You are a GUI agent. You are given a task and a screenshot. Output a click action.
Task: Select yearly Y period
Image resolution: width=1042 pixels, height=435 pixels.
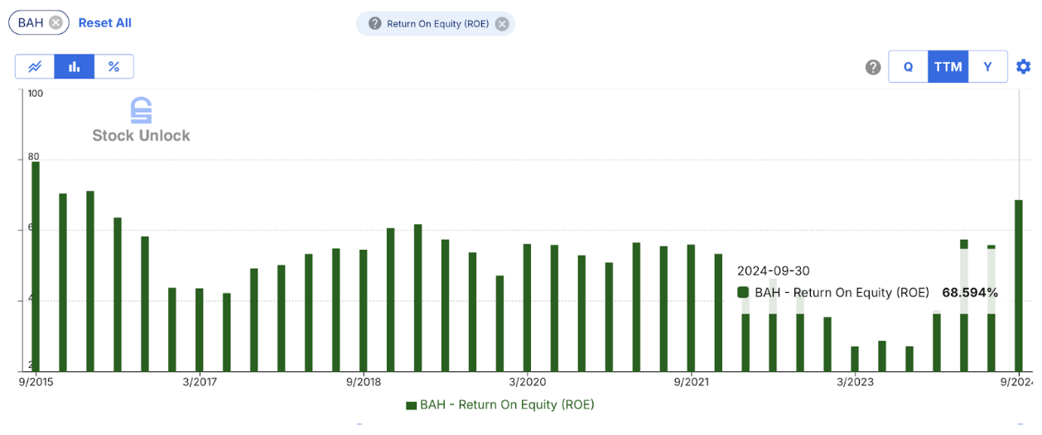pos(987,67)
